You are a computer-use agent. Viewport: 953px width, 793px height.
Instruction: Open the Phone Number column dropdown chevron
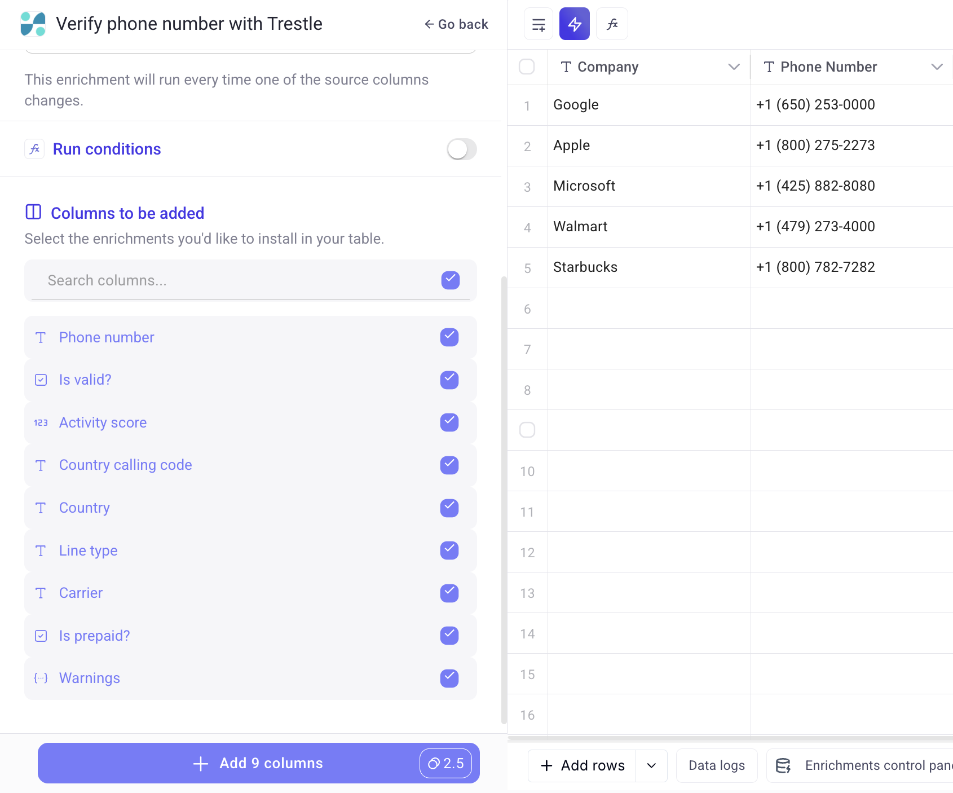click(937, 67)
